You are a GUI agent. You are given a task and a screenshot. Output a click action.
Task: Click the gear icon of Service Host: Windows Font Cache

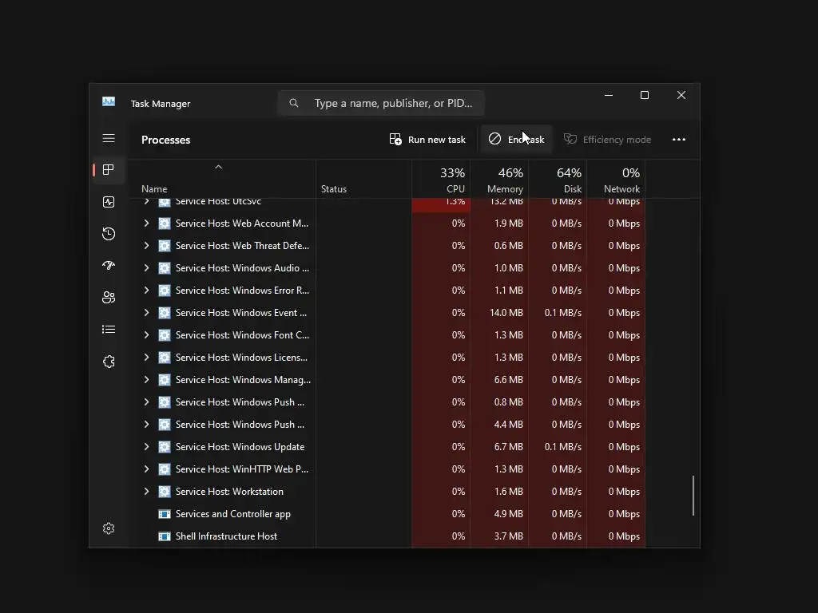[165, 335]
